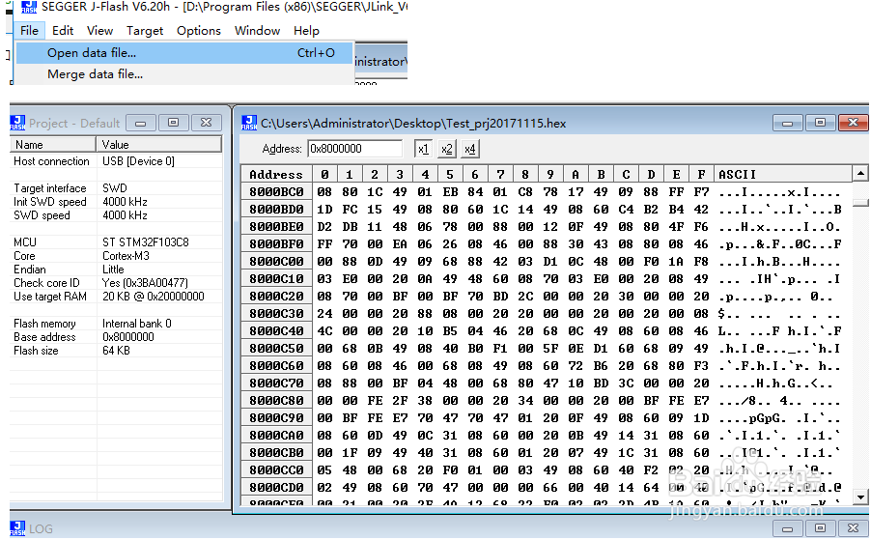Viewport: 871px width, 540px height.
Task: Click column 0 header in hex table
Action: pos(324,175)
